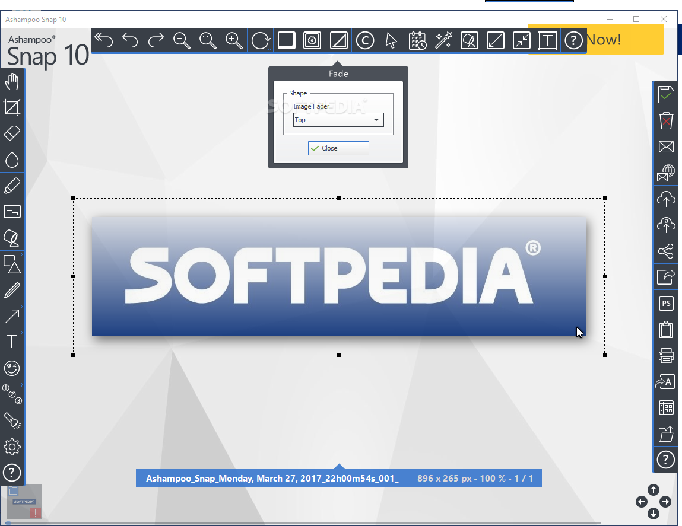Click the yellow Now! banner
This screenshot has width=682, height=526.
tap(626, 40)
